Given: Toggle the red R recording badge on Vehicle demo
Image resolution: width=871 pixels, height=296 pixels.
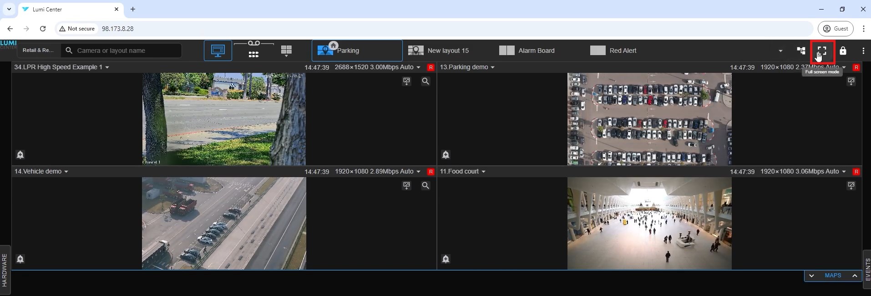Looking at the screenshot, I should [x=430, y=172].
